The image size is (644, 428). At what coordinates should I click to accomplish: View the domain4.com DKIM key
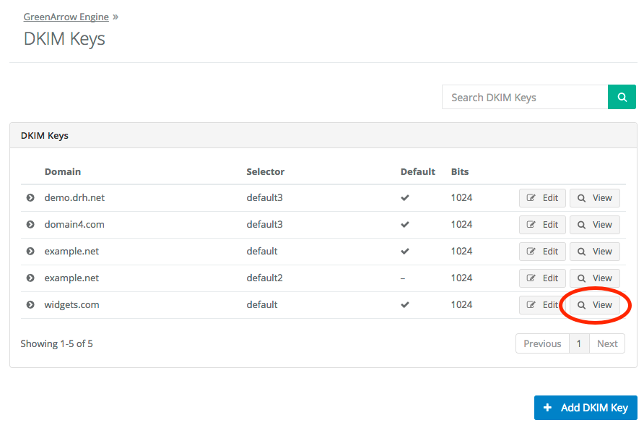(594, 225)
